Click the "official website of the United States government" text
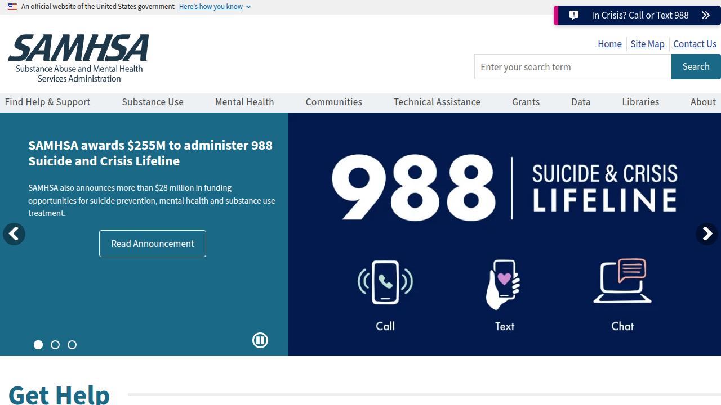This screenshot has height=405, width=721. pyautogui.click(x=98, y=7)
